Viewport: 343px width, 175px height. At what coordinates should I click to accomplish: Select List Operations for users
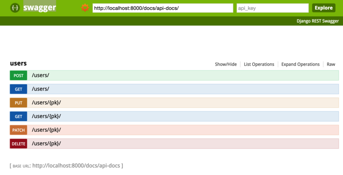click(259, 64)
